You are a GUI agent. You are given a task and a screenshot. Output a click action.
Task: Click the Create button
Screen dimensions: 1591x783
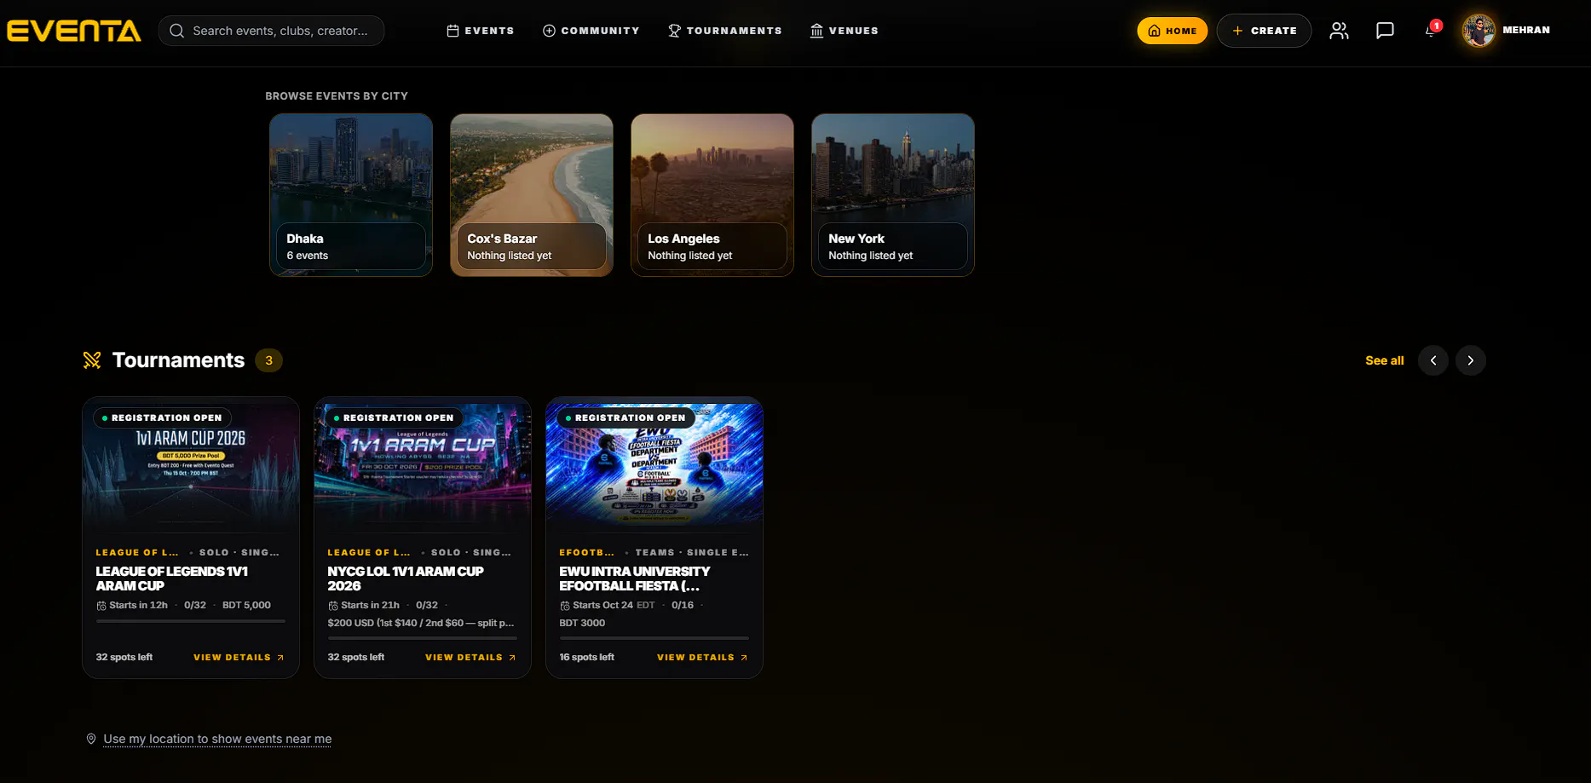[1264, 31]
